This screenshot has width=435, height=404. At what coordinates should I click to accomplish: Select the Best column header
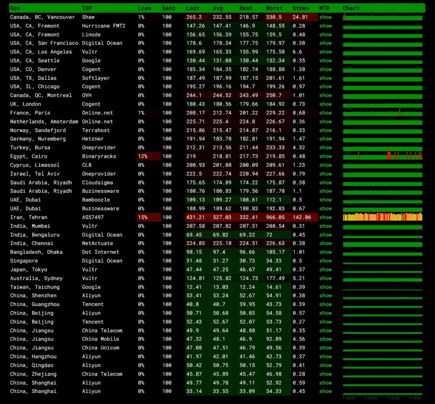246,8
